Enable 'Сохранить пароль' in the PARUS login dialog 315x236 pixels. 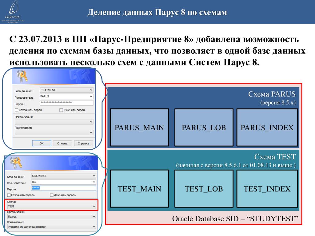pyautogui.click(x=17, y=110)
